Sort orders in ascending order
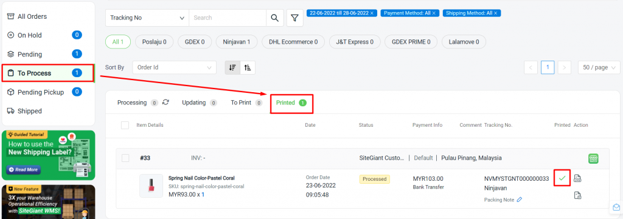The height and width of the screenshot is (219, 623). [248, 68]
